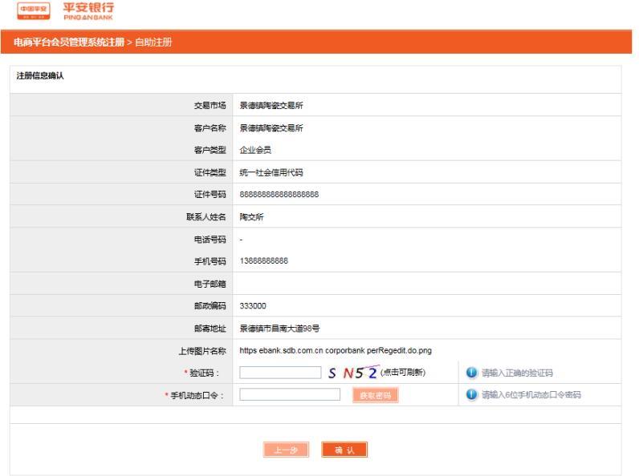Open 电商平台会员管理系统注册 in the breadcrumb

(x=68, y=42)
